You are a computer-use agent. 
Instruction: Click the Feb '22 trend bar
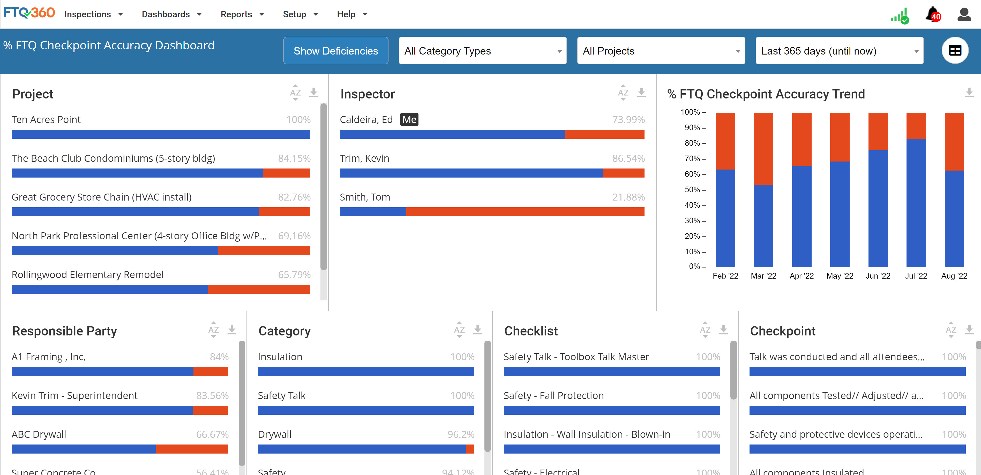725,189
